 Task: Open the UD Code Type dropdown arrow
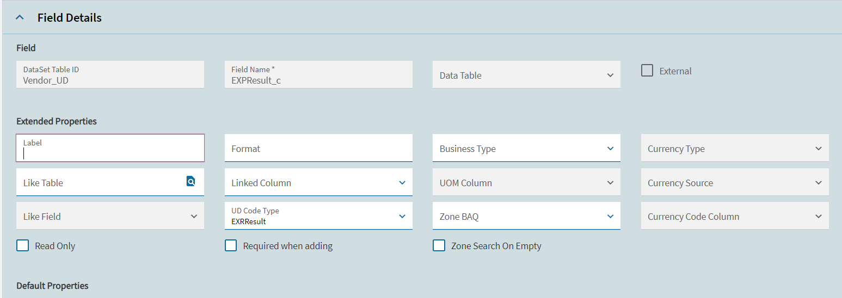pos(402,216)
